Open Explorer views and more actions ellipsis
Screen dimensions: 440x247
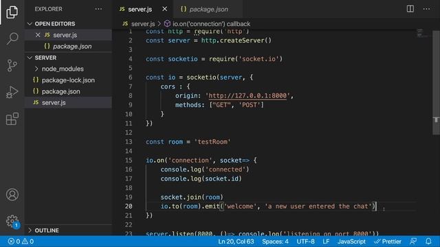tap(98, 9)
